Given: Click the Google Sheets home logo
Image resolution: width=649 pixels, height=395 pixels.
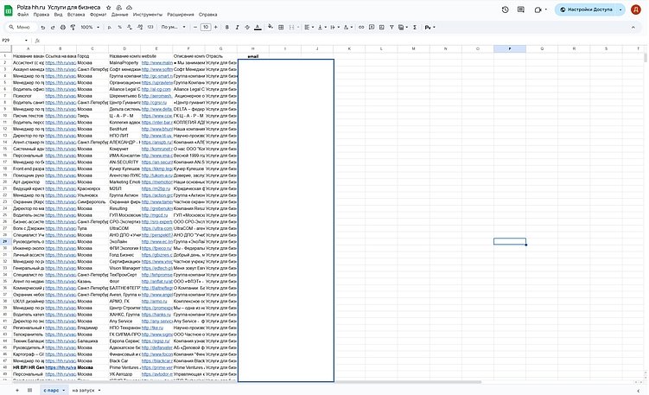Looking at the screenshot, I should [x=9, y=10].
